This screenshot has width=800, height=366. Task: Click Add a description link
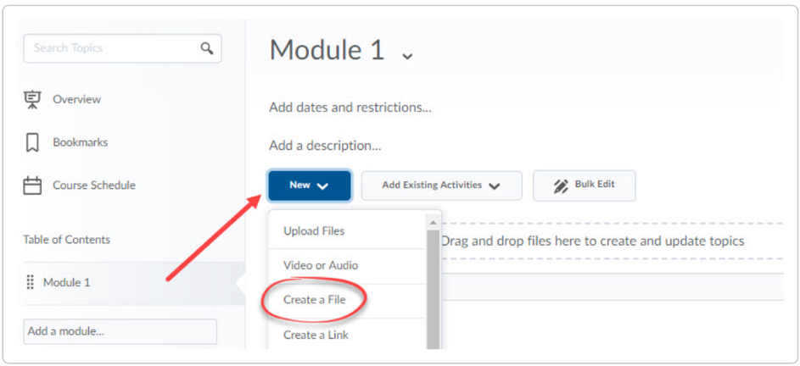[325, 146]
